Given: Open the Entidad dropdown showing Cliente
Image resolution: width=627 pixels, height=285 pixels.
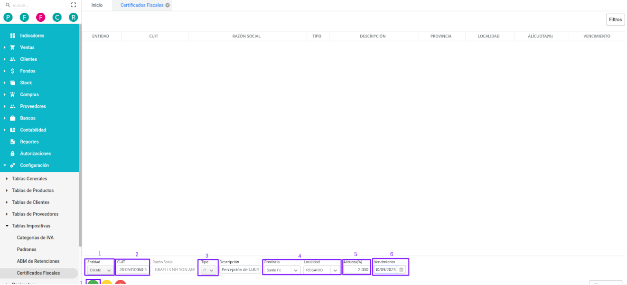Looking at the screenshot, I should click(x=100, y=270).
